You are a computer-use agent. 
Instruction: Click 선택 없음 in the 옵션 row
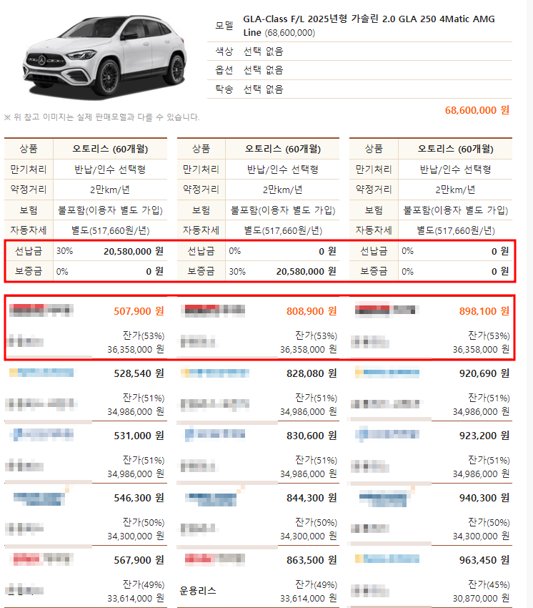point(264,70)
